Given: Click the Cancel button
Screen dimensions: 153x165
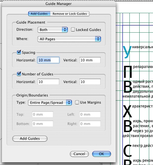Looking at the screenshot, I should point(79,154).
